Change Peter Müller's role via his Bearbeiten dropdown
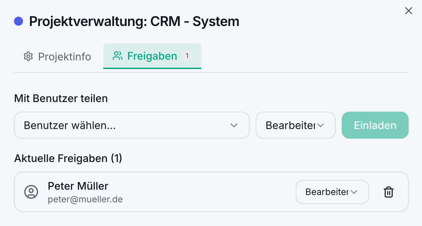 pyautogui.click(x=332, y=192)
